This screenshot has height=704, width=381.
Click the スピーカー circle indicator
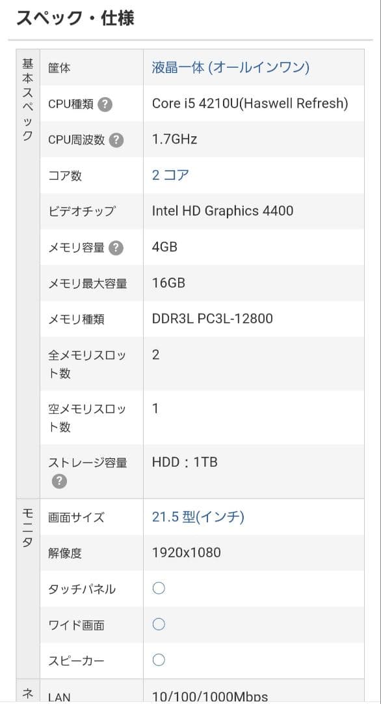pyautogui.click(x=158, y=660)
